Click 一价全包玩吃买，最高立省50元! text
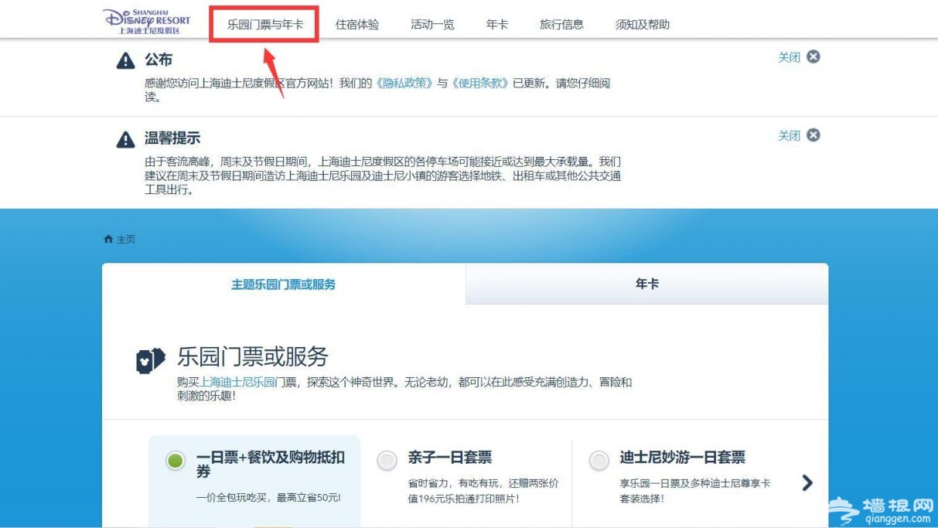Screen dimensions: 938x528 (268, 497)
